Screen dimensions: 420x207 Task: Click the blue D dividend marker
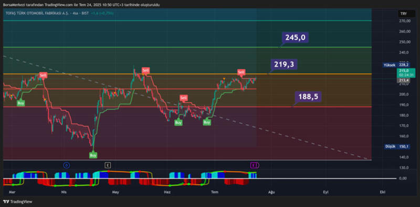coord(67,165)
